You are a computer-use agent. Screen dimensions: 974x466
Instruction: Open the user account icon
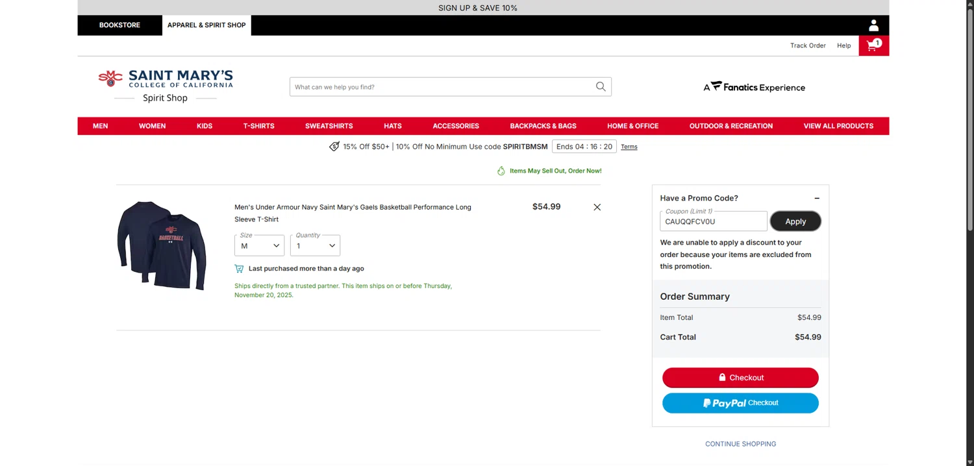click(873, 25)
